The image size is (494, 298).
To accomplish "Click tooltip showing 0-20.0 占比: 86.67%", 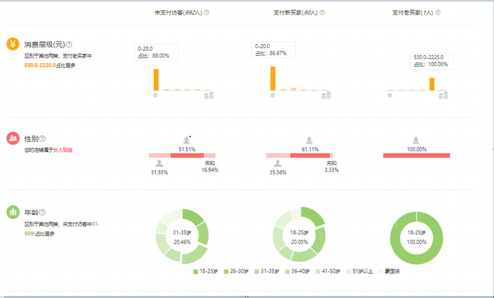I will [274, 50].
